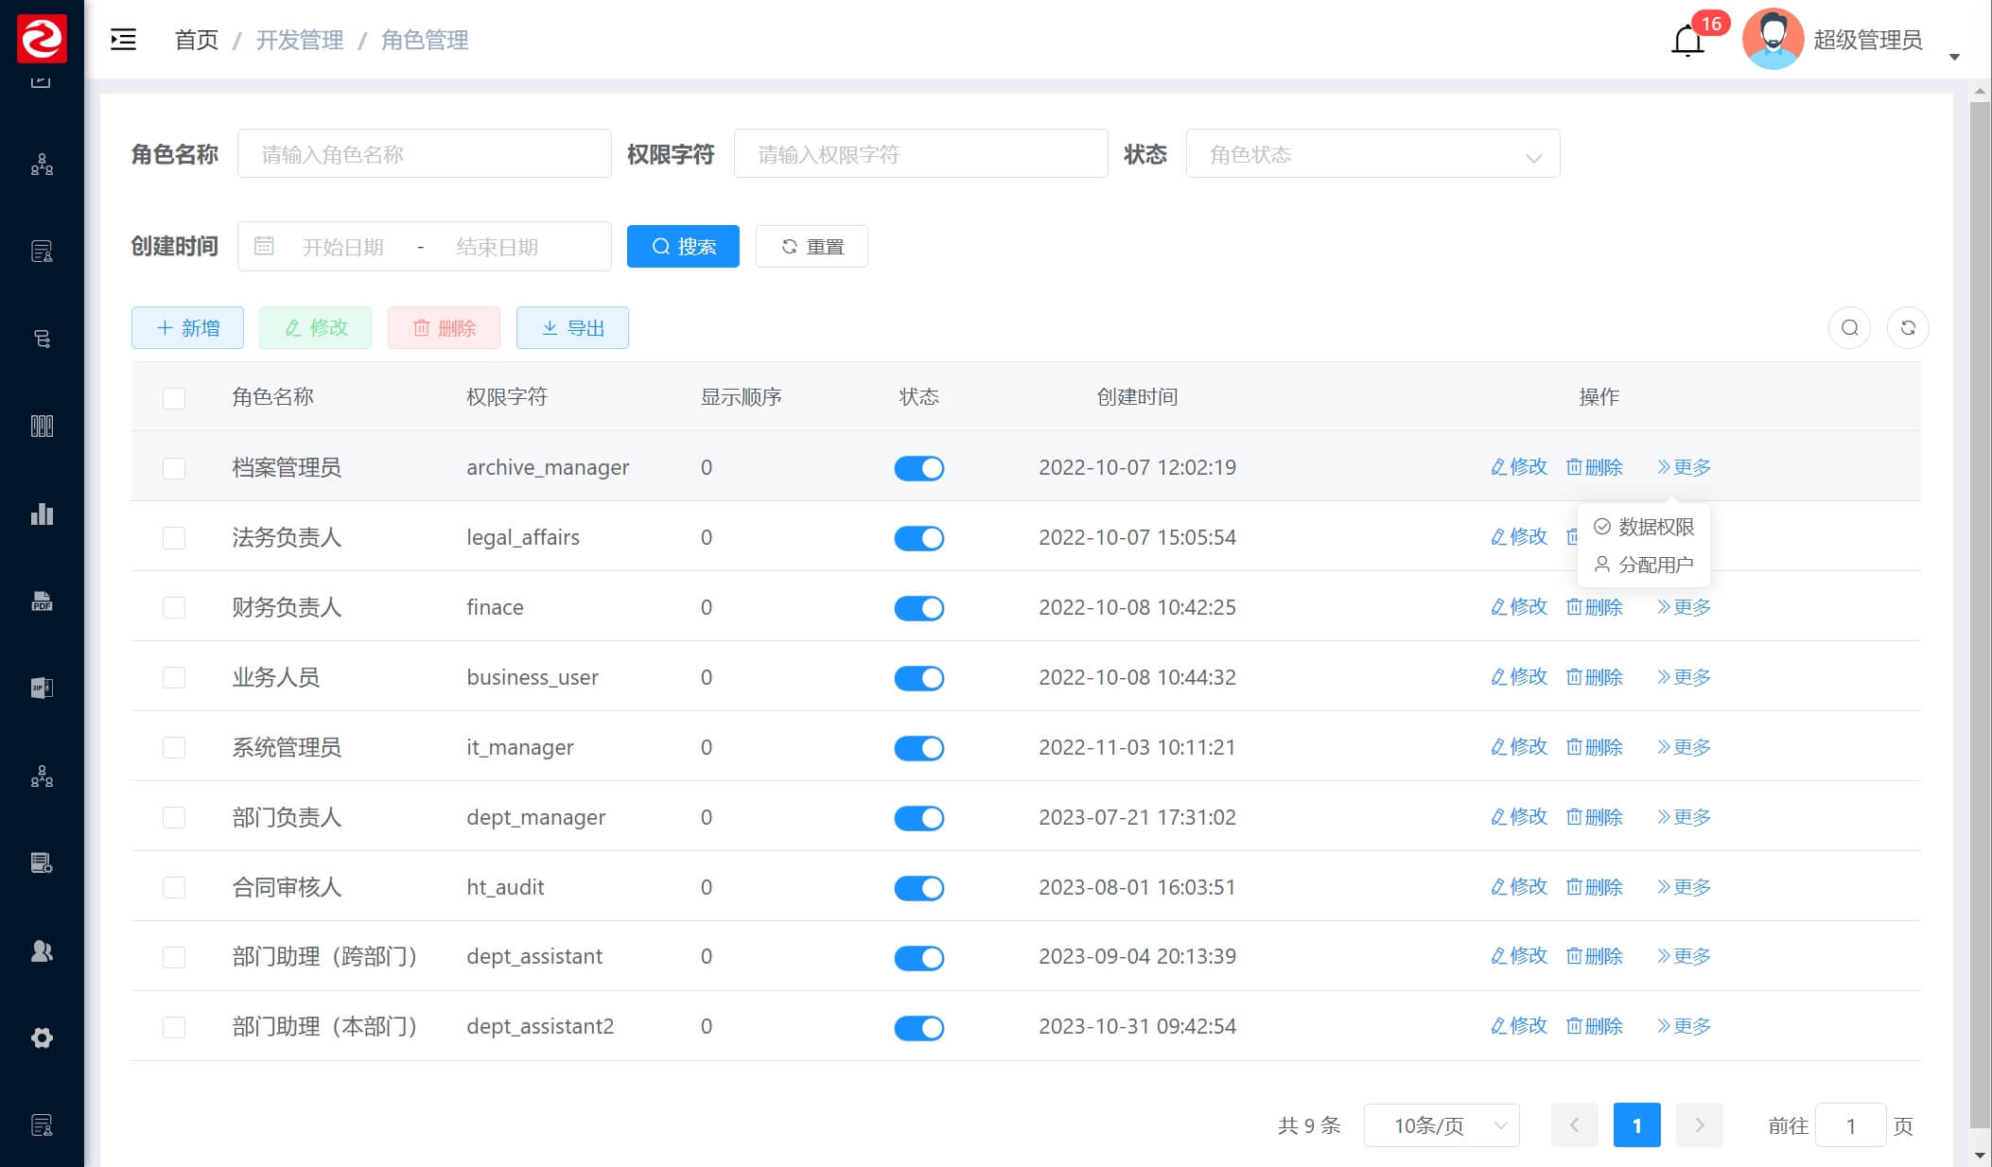
Task: Expand 更多 for 部门助理（本部门） row
Action: [1684, 1026]
